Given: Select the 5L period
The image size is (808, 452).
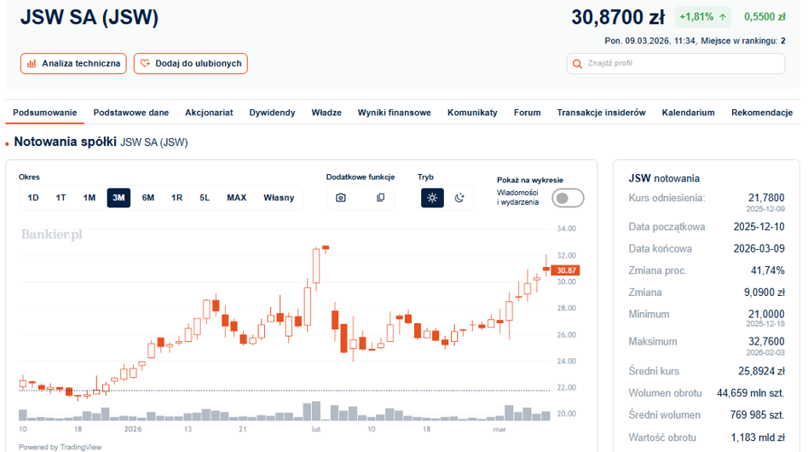Looking at the screenshot, I should point(205,198).
